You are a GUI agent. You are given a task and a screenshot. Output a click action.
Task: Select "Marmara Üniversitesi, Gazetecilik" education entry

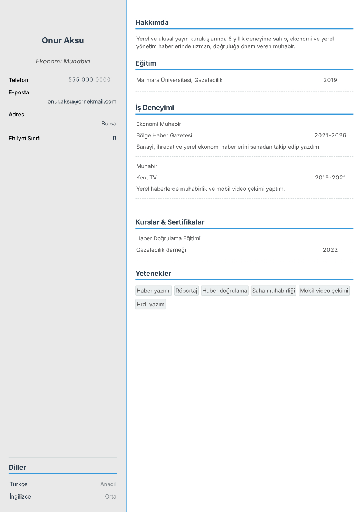(179, 80)
